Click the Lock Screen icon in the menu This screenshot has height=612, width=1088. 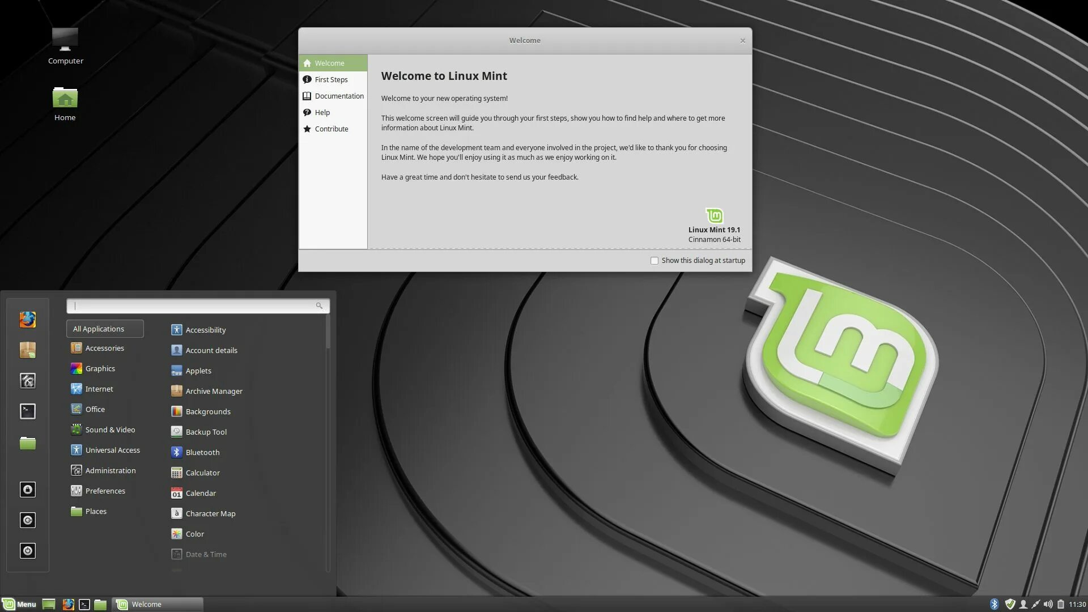click(x=27, y=490)
